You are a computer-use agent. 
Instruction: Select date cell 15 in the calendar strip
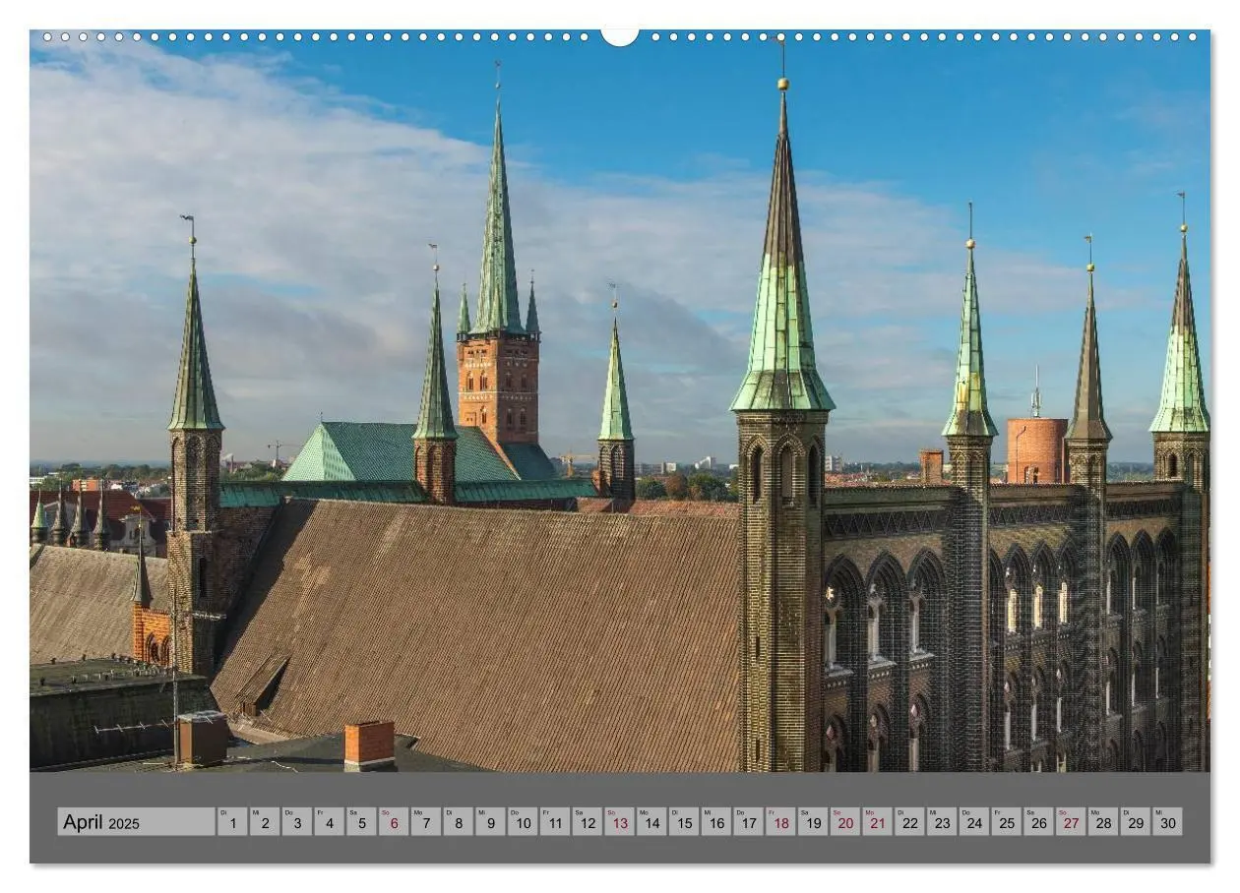point(683,822)
